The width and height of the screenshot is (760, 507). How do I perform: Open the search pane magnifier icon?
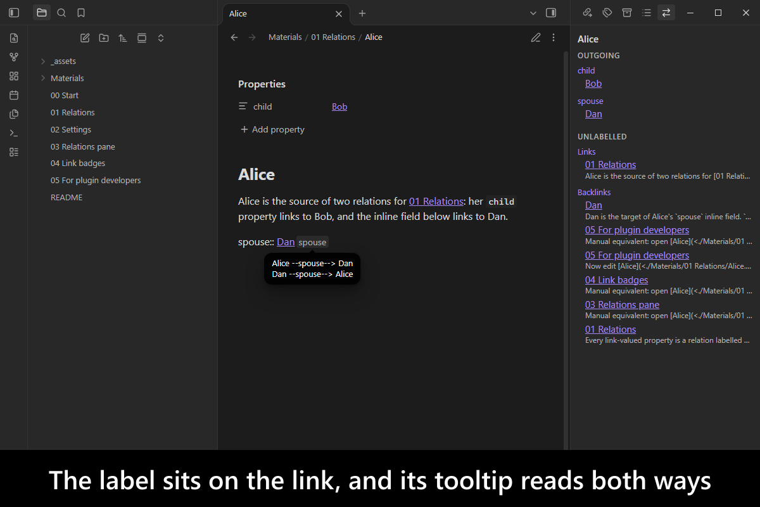[x=61, y=13]
